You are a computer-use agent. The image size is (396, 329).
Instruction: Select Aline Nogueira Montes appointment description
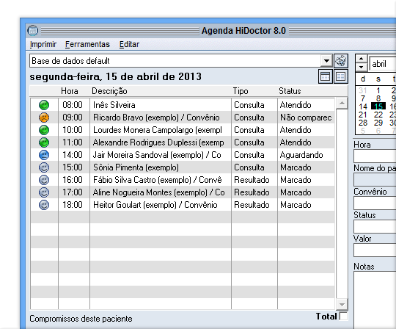click(x=159, y=192)
